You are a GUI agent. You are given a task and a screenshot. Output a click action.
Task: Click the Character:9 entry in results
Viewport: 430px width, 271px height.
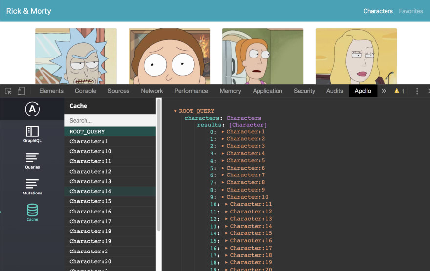[245, 190]
